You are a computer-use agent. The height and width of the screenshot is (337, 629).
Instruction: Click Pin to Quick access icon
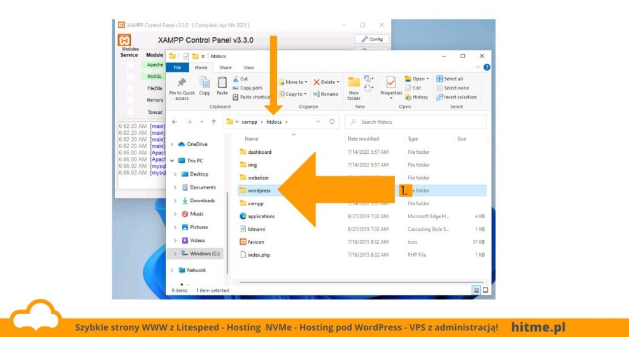[x=182, y=82]
